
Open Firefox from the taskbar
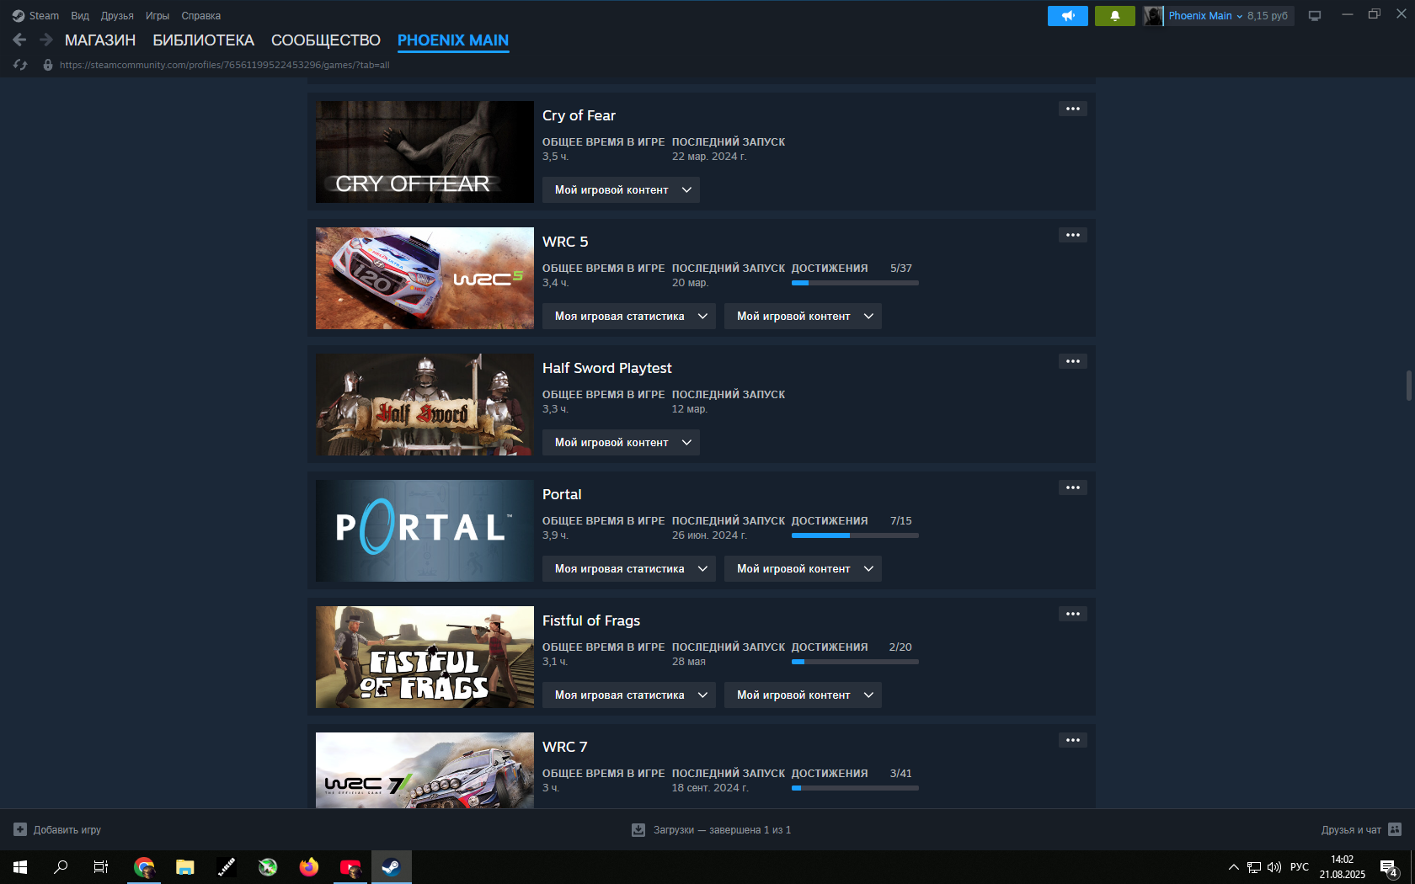point(309,867)
